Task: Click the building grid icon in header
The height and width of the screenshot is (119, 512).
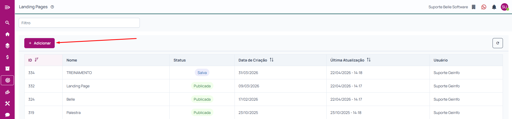Action: (474, 7)
